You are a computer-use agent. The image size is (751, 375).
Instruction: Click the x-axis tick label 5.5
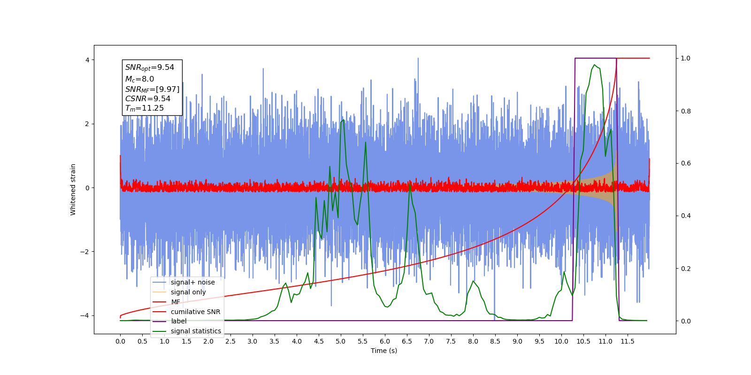pyautogui.click(x=363, y=341)
